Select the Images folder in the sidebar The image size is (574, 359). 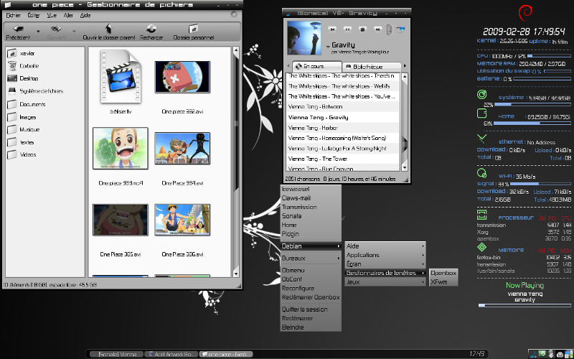[23, 117]
